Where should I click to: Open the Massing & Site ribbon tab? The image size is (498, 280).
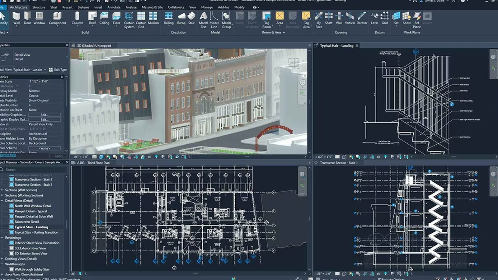pos(152,7)
